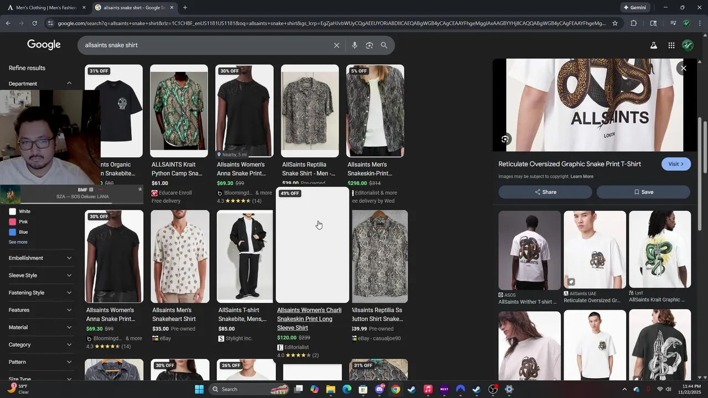Open Chrome extensions puzzle icon
The width and height of the screenshot is (708, 398).
click(634, 23)
